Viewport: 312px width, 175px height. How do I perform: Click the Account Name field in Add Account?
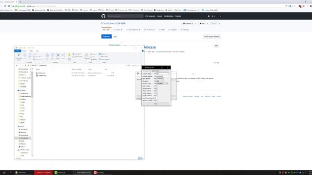pos(162,74)
